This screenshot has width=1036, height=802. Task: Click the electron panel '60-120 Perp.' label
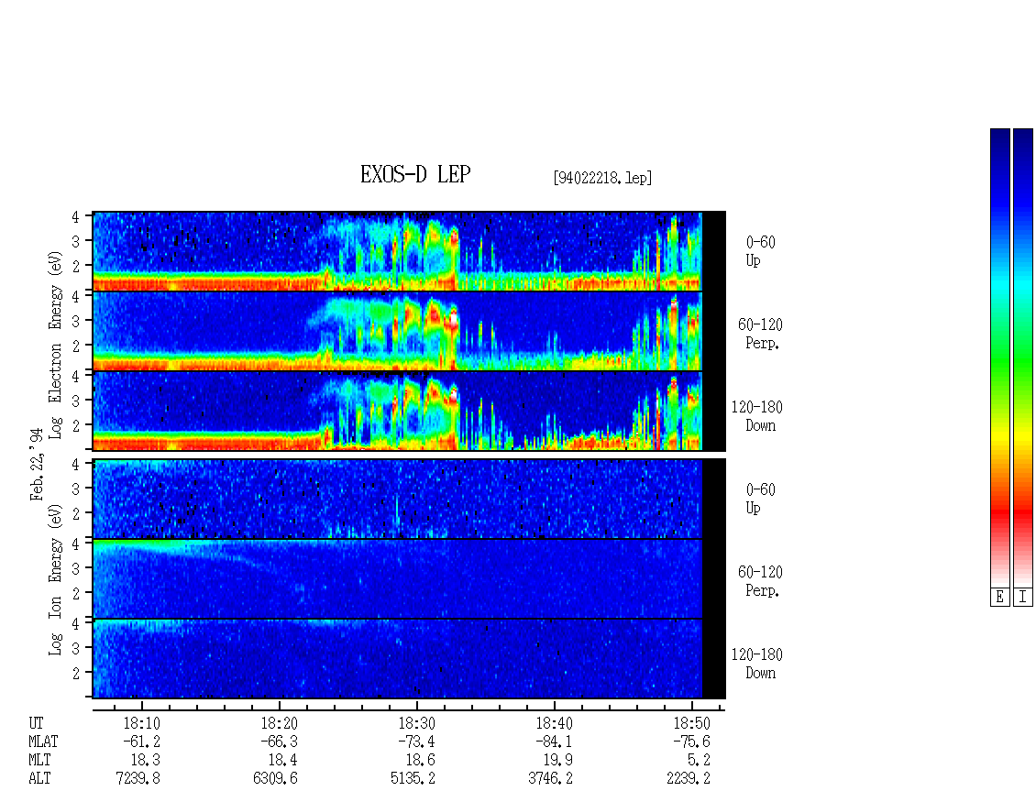tap(760, 334)
